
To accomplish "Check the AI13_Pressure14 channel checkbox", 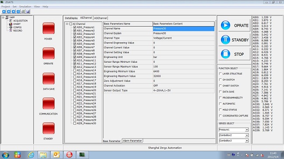I will [75, 70].
